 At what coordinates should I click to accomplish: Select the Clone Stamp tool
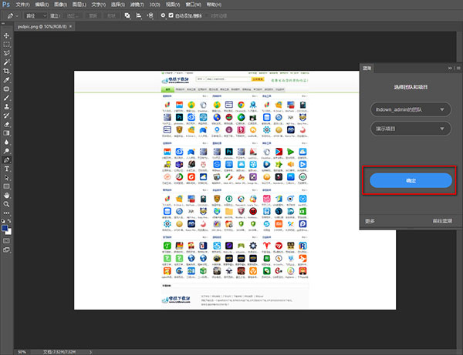[x=6, y=106]
